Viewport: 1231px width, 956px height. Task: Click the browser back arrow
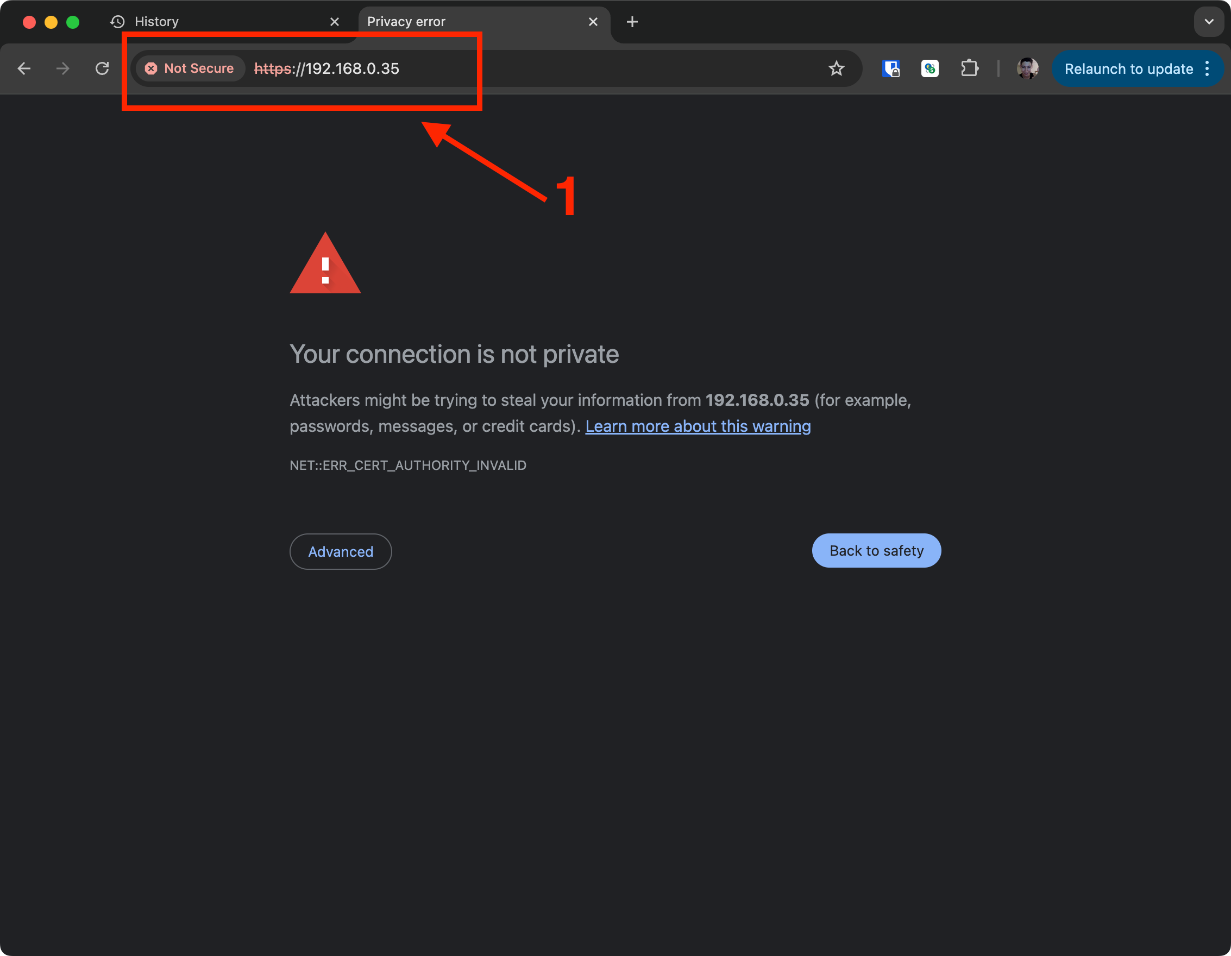(x=24, y=69)
